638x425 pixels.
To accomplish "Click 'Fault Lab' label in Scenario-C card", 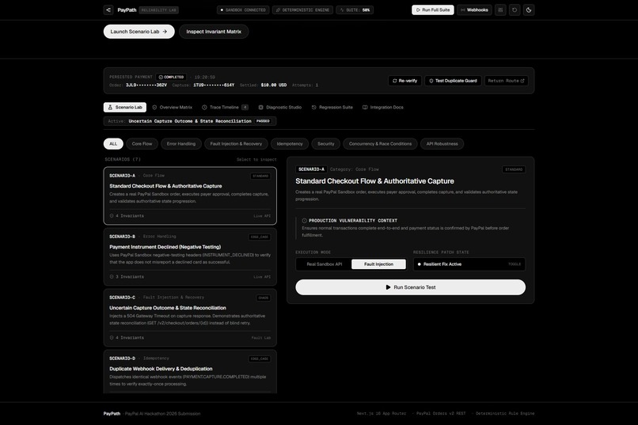I will click(x=260, y=338).
